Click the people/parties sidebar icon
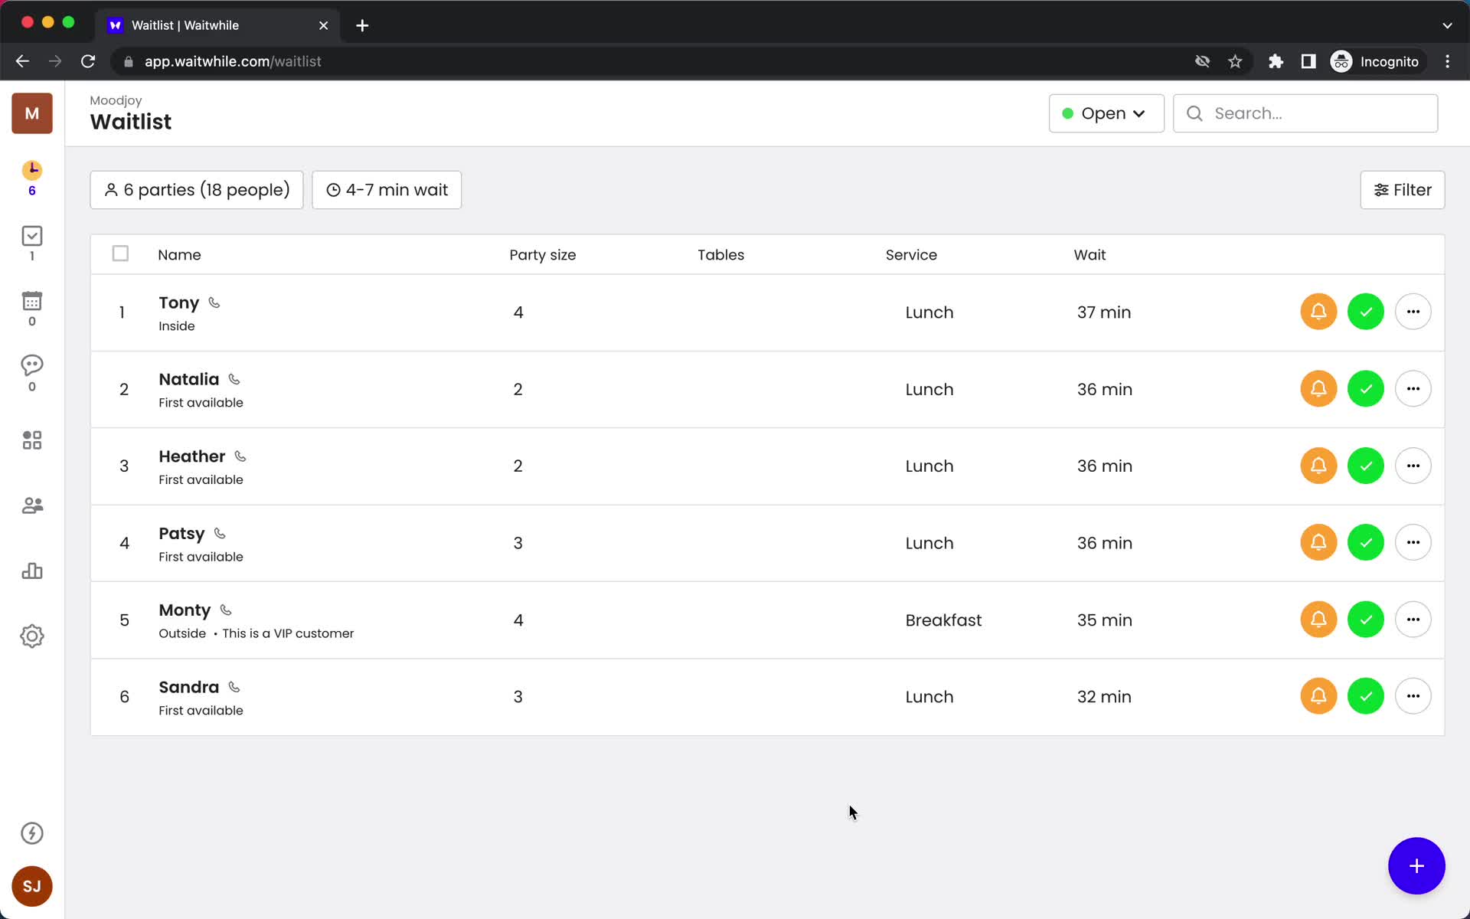 point(31,505)
